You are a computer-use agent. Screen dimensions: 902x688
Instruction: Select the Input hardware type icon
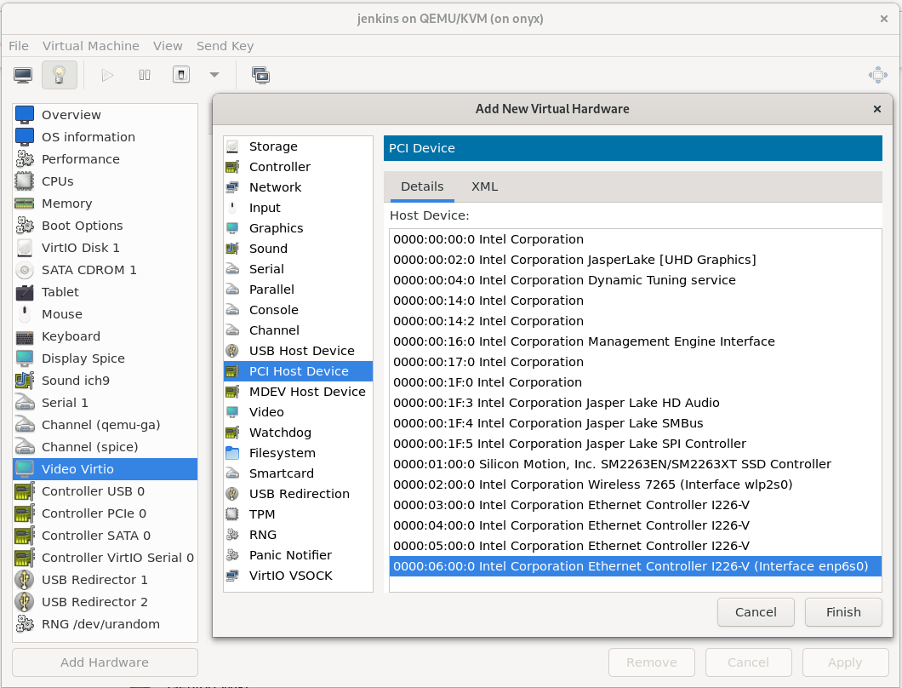(x=232, y=208)
